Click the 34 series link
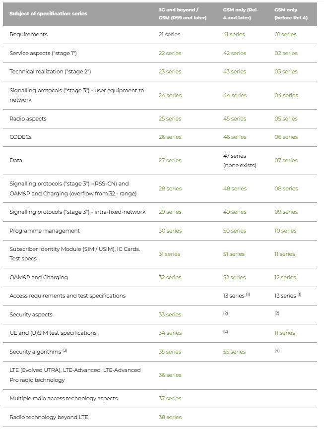 [170, 333]
